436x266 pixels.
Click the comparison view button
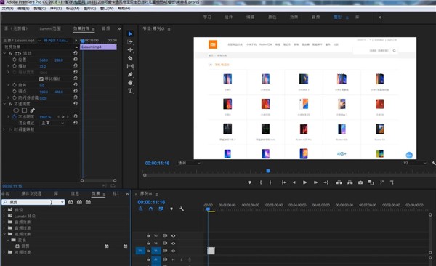coord(371,182)
